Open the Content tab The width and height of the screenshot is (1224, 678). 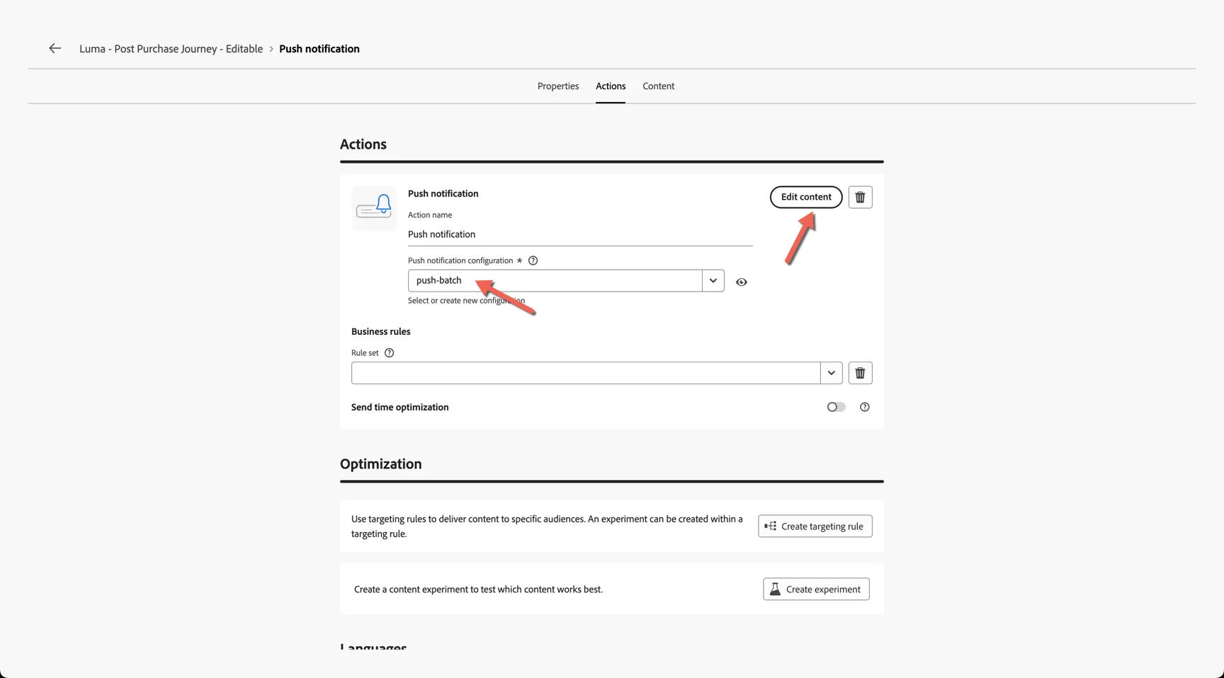pos(659,86)
